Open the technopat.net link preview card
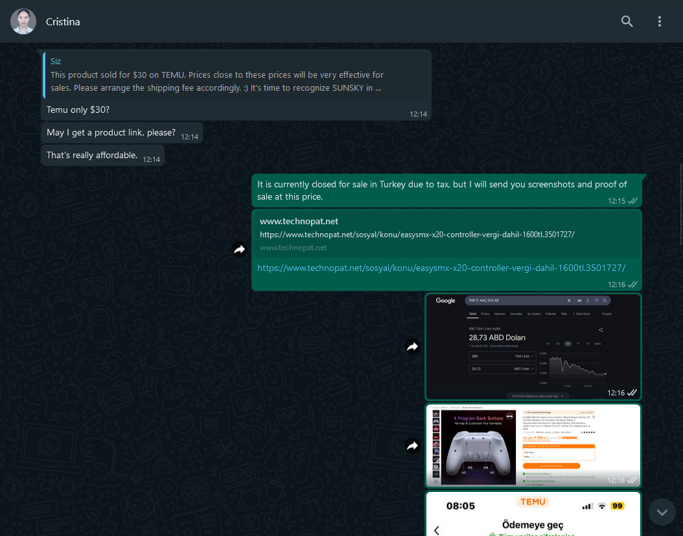This screenshot has height=536, width=683. 446,234
